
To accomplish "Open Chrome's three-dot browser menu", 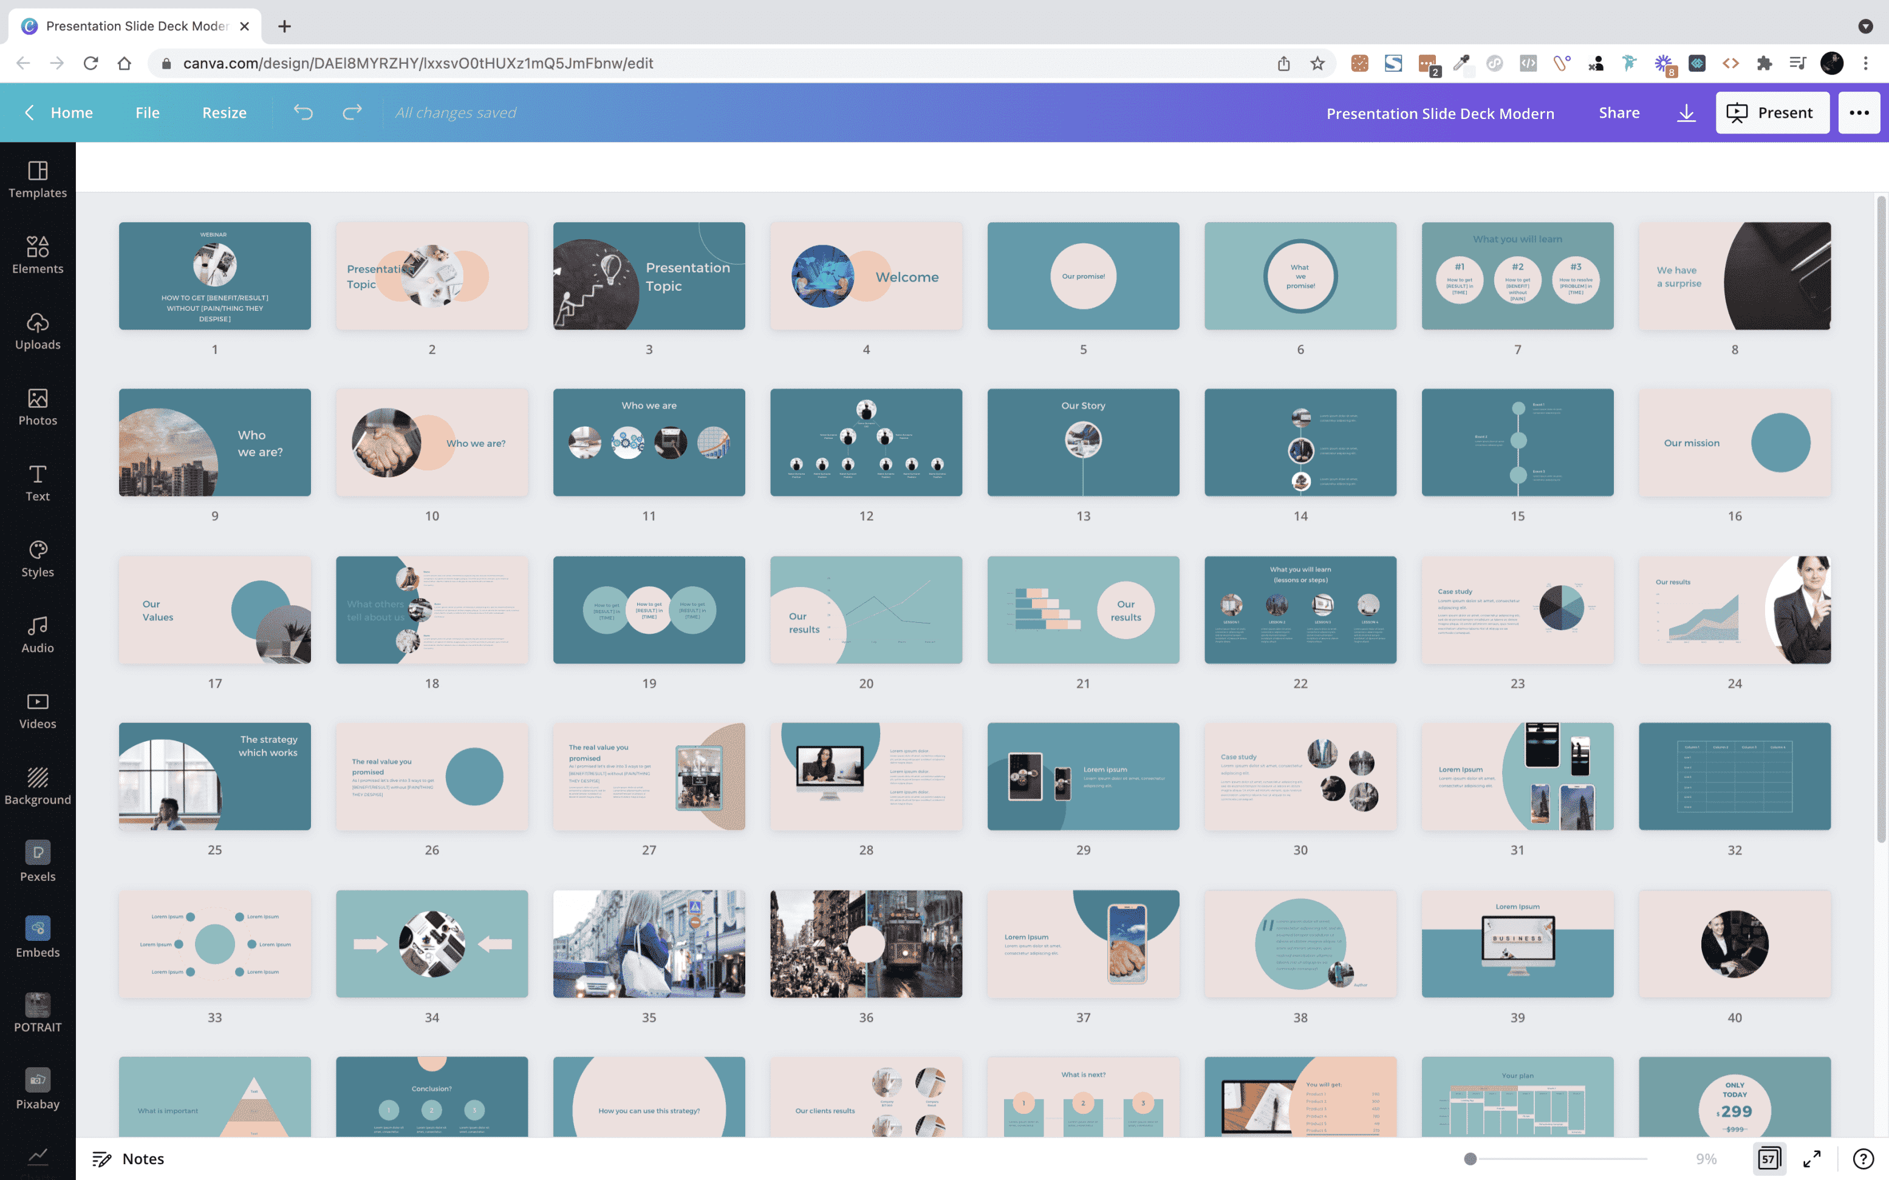I will pos(1865,63).
